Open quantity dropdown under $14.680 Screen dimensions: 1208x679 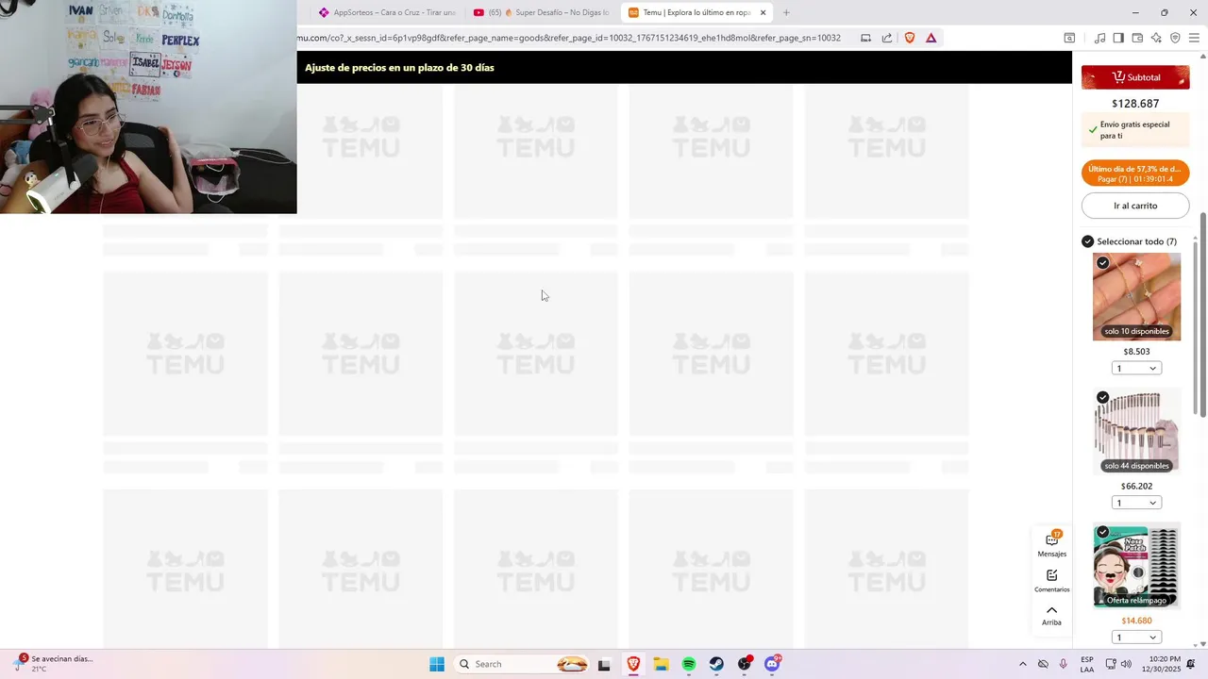[1136, 637]
